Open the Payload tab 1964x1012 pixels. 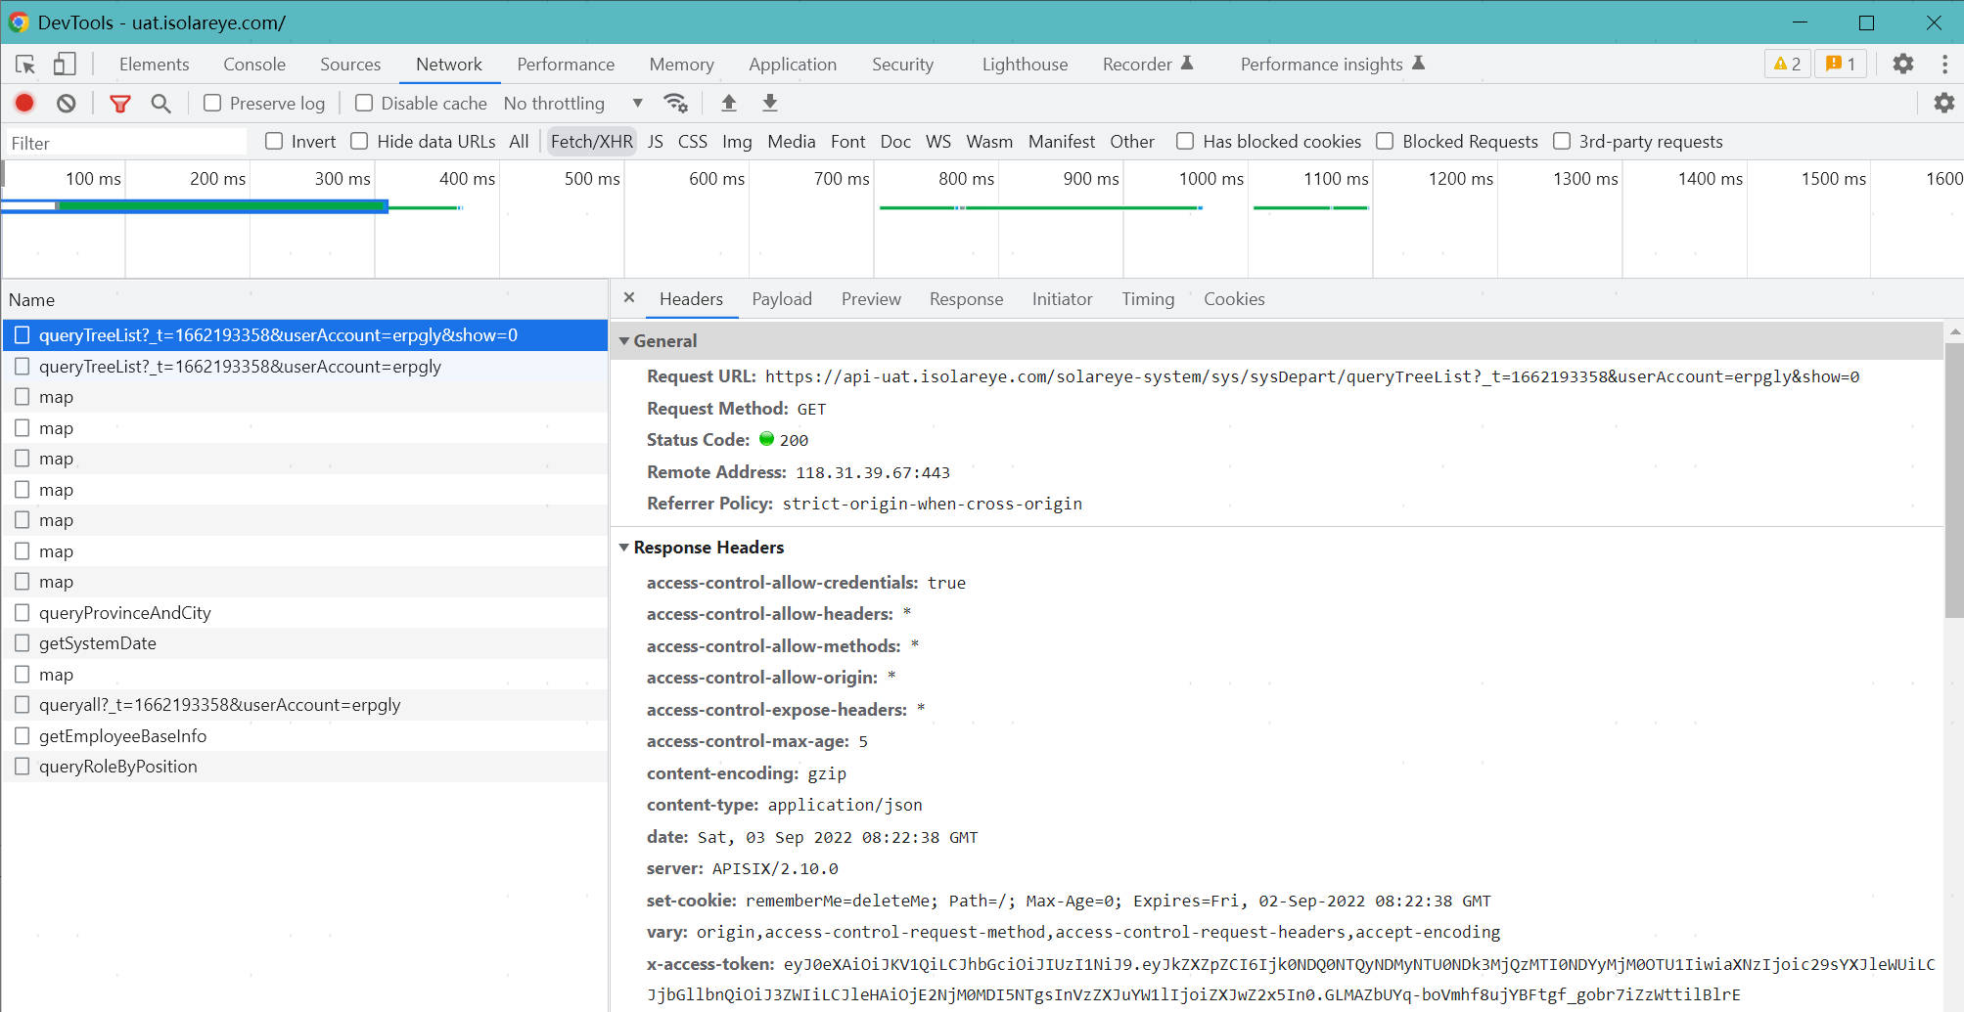(x=781, y=299)
